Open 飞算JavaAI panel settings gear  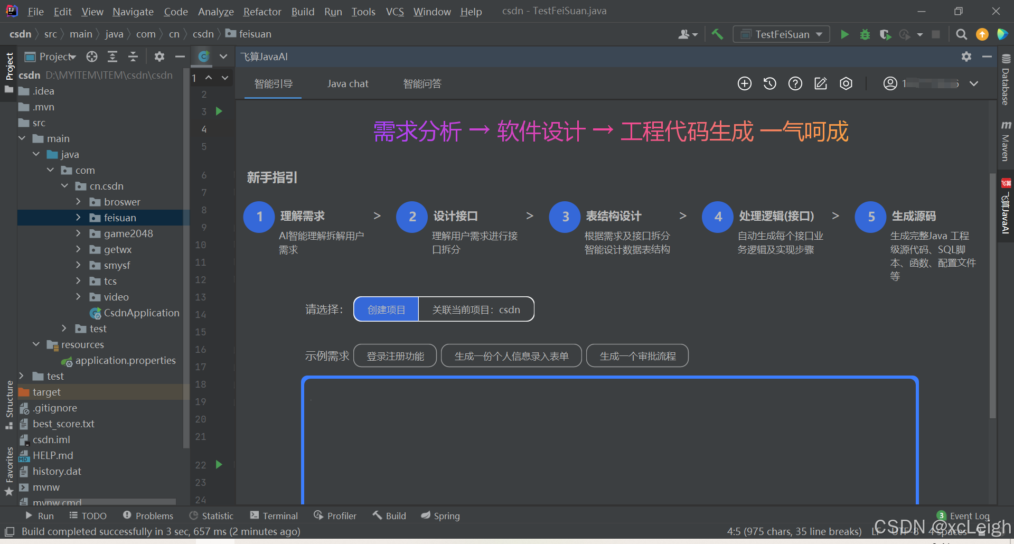pos(846,83)
